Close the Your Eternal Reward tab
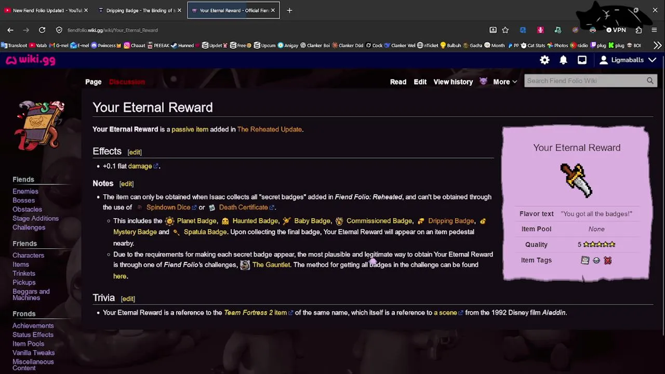This screenshot has height=374, width=665. point(273,10)
